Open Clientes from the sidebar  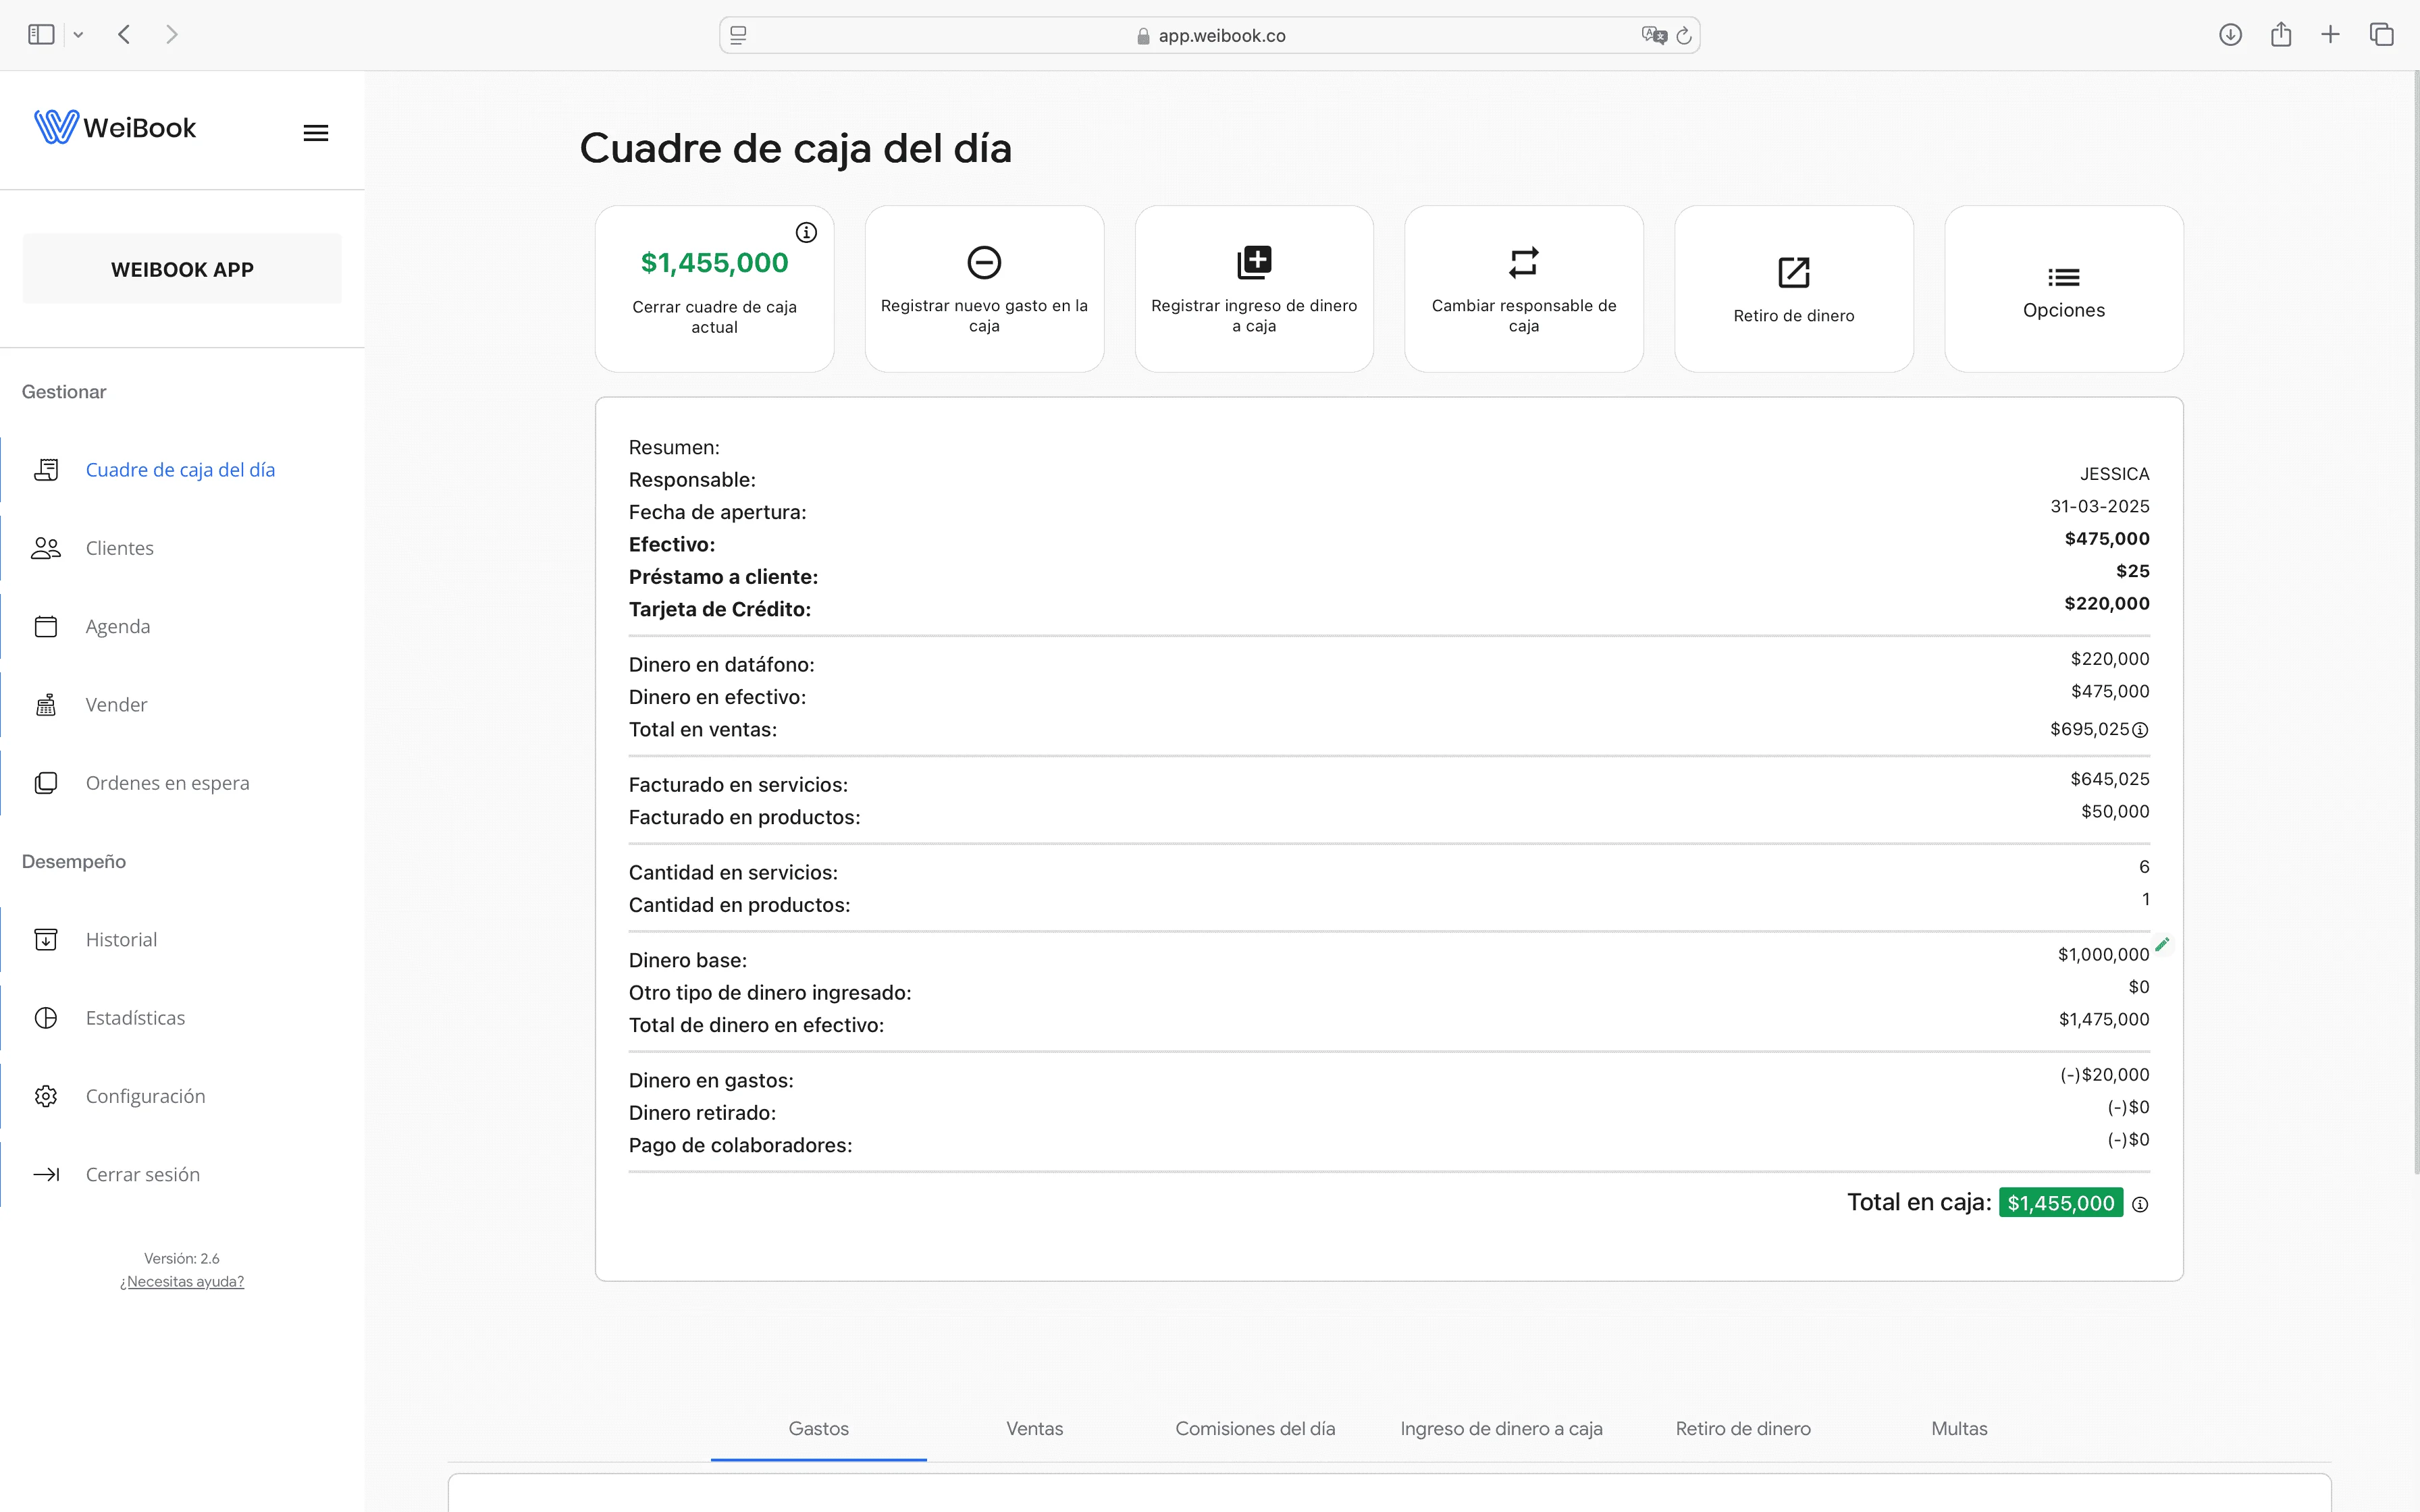coord(119,548)
